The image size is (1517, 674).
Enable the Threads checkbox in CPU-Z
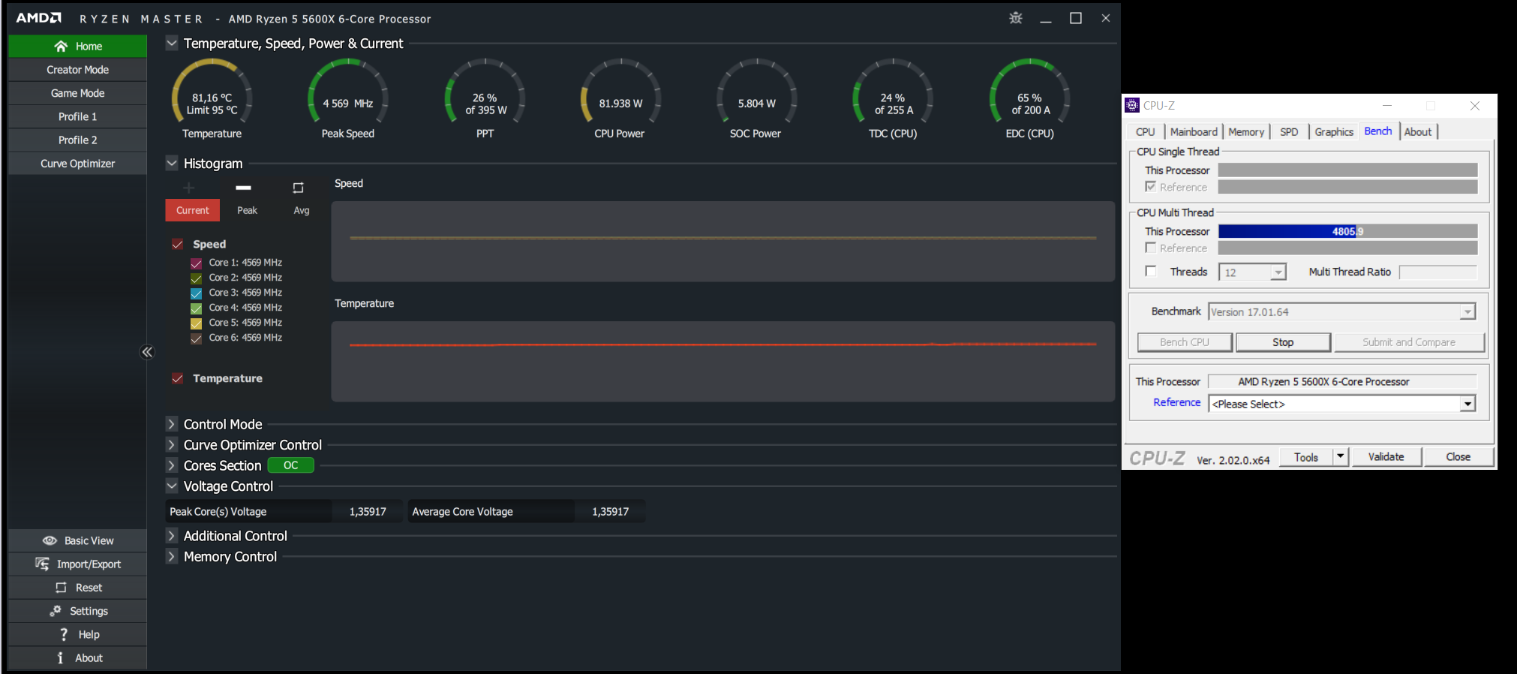tap(1151, 271)
